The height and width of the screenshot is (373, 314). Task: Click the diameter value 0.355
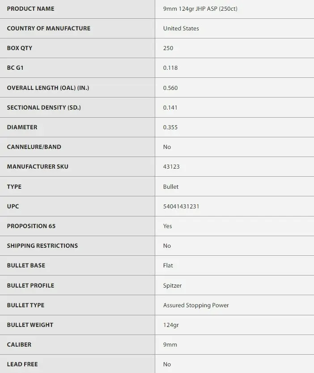pos(170,127)
